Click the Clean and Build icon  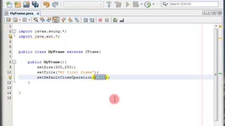point(118,5)
